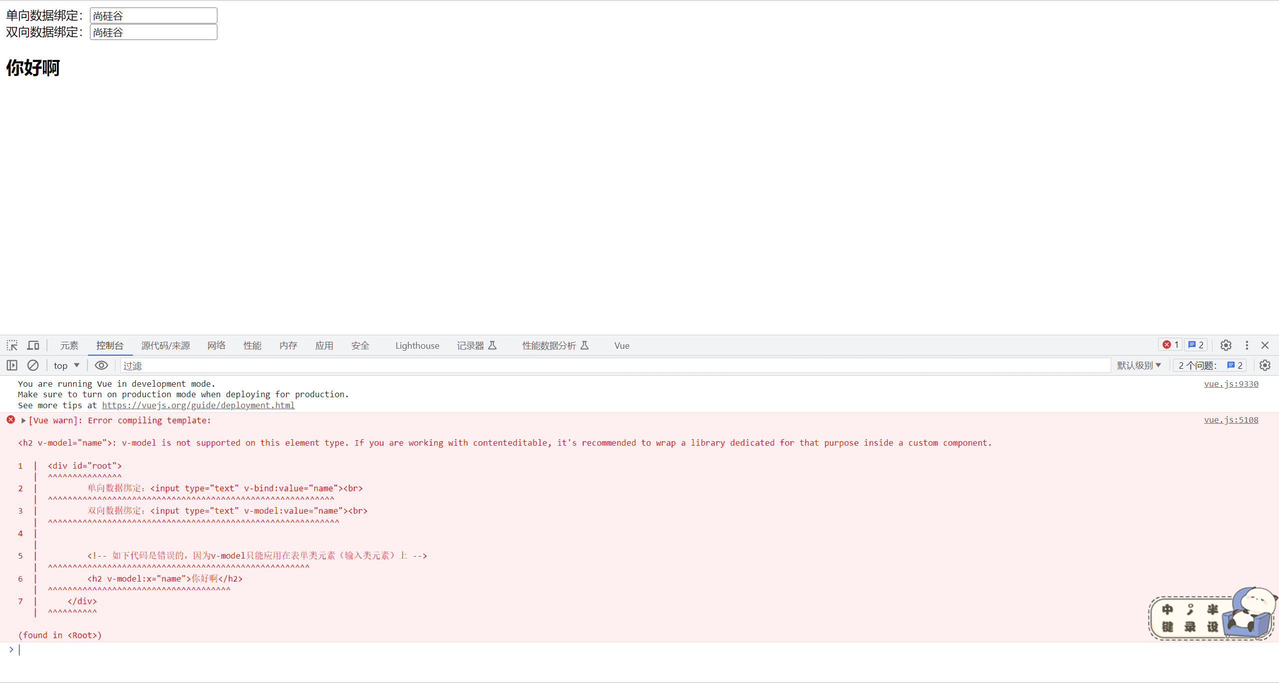
Task: Click the show console drawer icon
Action: coord(12,365)
